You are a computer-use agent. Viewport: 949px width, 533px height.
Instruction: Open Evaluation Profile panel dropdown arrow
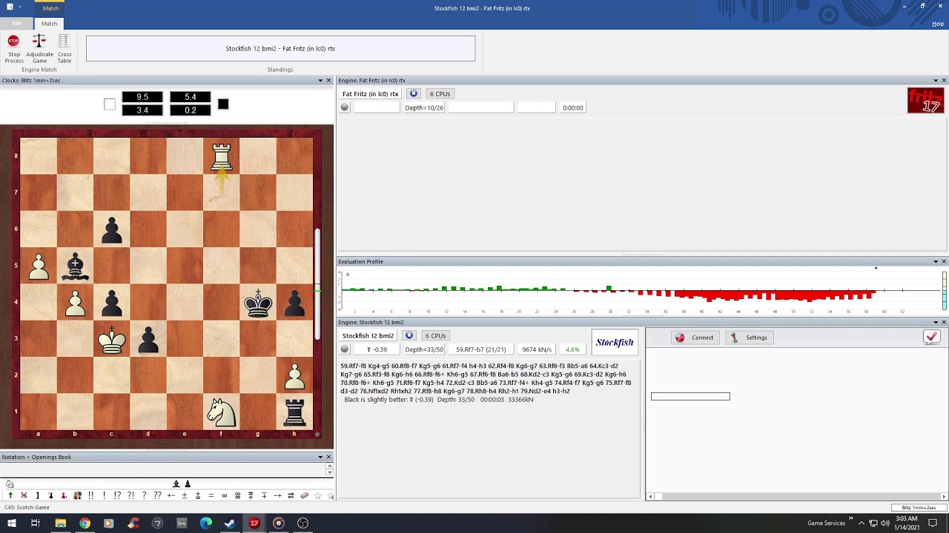[x=936, y=261]
